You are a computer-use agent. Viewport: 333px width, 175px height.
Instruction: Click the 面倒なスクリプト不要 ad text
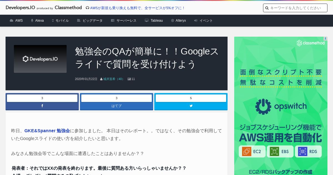[x=281, y=72]
